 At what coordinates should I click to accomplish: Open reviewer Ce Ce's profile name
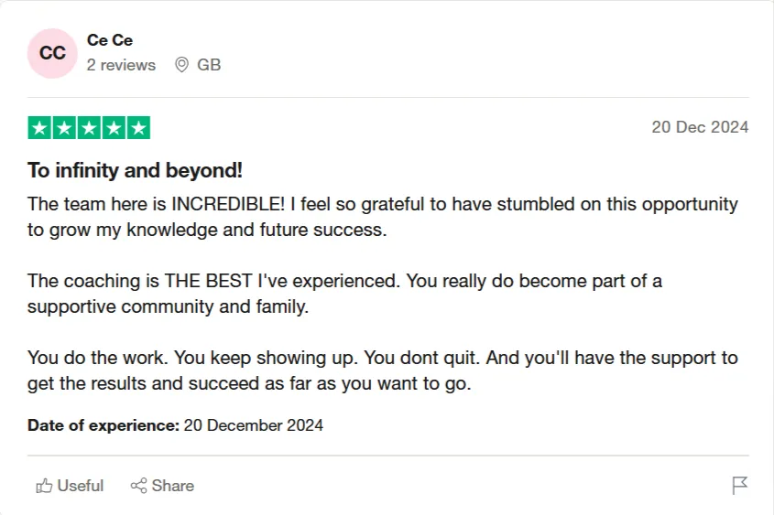pos(110,40)
